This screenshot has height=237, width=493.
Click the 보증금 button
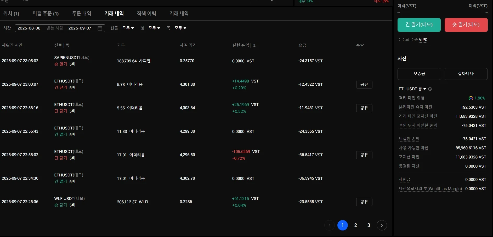point(419,74)
